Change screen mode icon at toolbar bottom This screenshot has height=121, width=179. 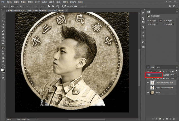3,78
